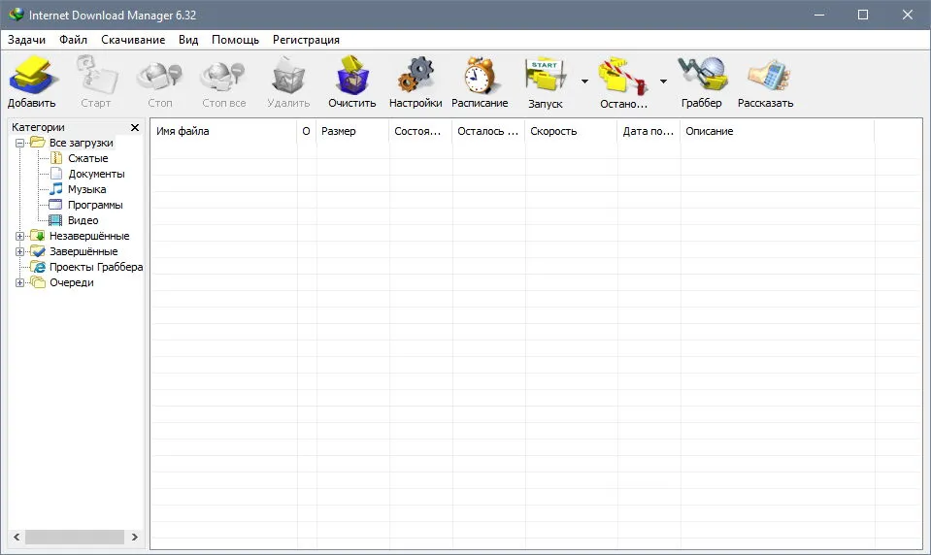The height and width of the screenshot is (555, 931).
Task: Start the queue with the Запуск icon
Action: click(x=545, y=76)
